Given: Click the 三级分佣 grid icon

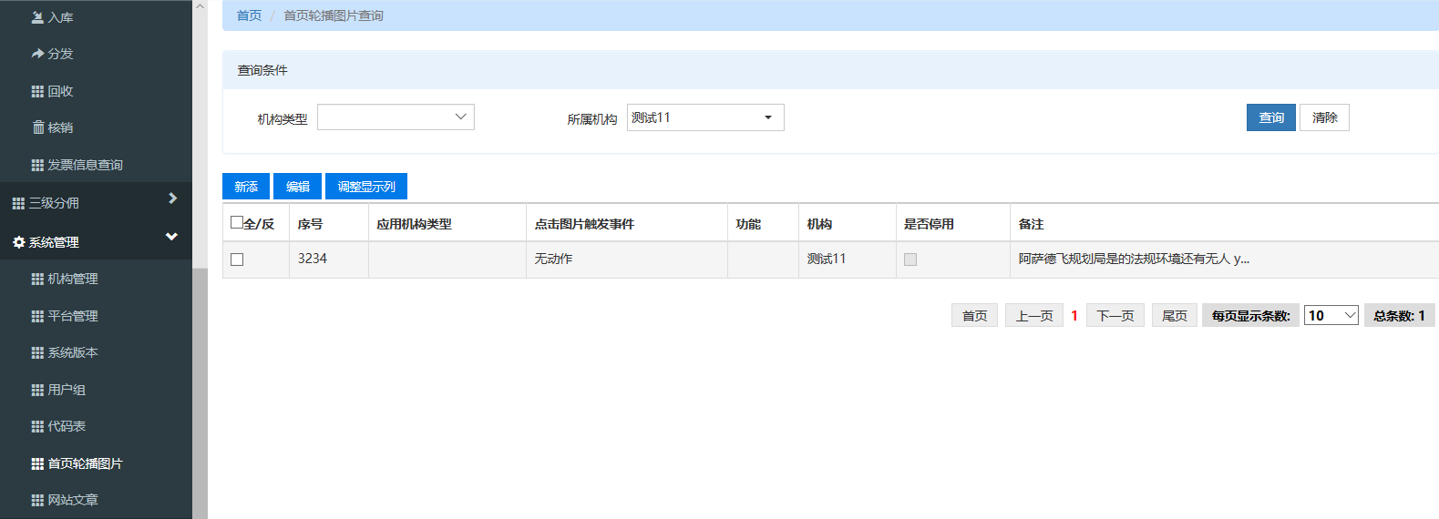Looking at the screenshot, I should pos(18,203).
